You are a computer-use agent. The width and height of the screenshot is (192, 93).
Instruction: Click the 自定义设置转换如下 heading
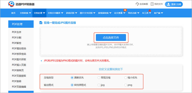pos(111,69)
